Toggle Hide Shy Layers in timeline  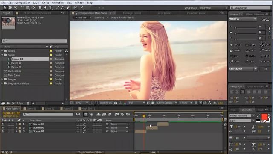tap(99, 114)
